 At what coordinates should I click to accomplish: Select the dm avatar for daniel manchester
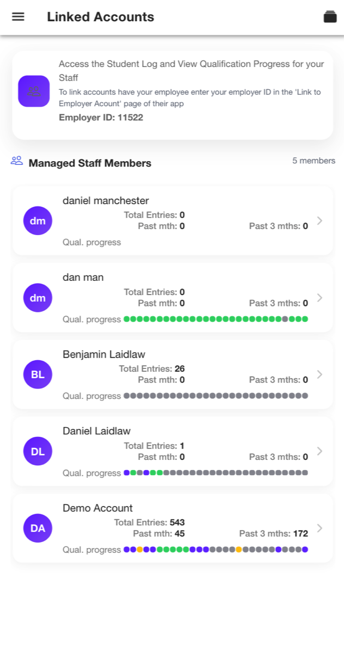click(x=38, y=221)
